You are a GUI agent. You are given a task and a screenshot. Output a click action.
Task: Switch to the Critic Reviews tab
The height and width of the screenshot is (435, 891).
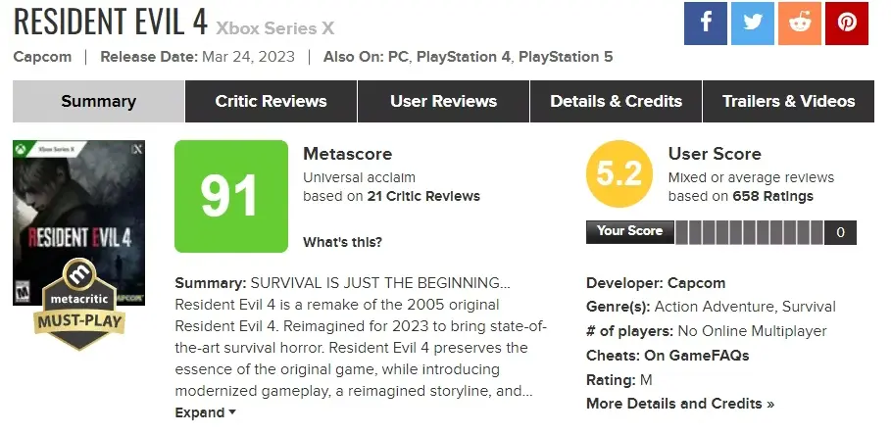[x=271, y=101]
